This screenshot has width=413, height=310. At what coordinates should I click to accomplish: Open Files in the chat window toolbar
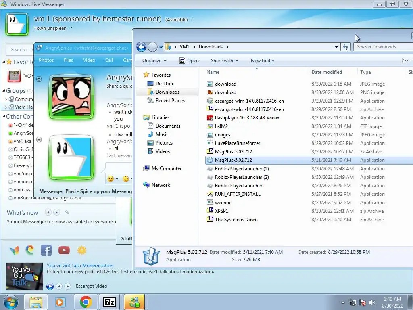point(68,60)
